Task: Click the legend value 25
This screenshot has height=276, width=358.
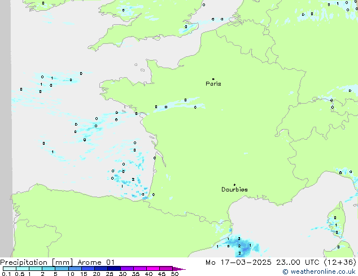Action: click(110, 274)
